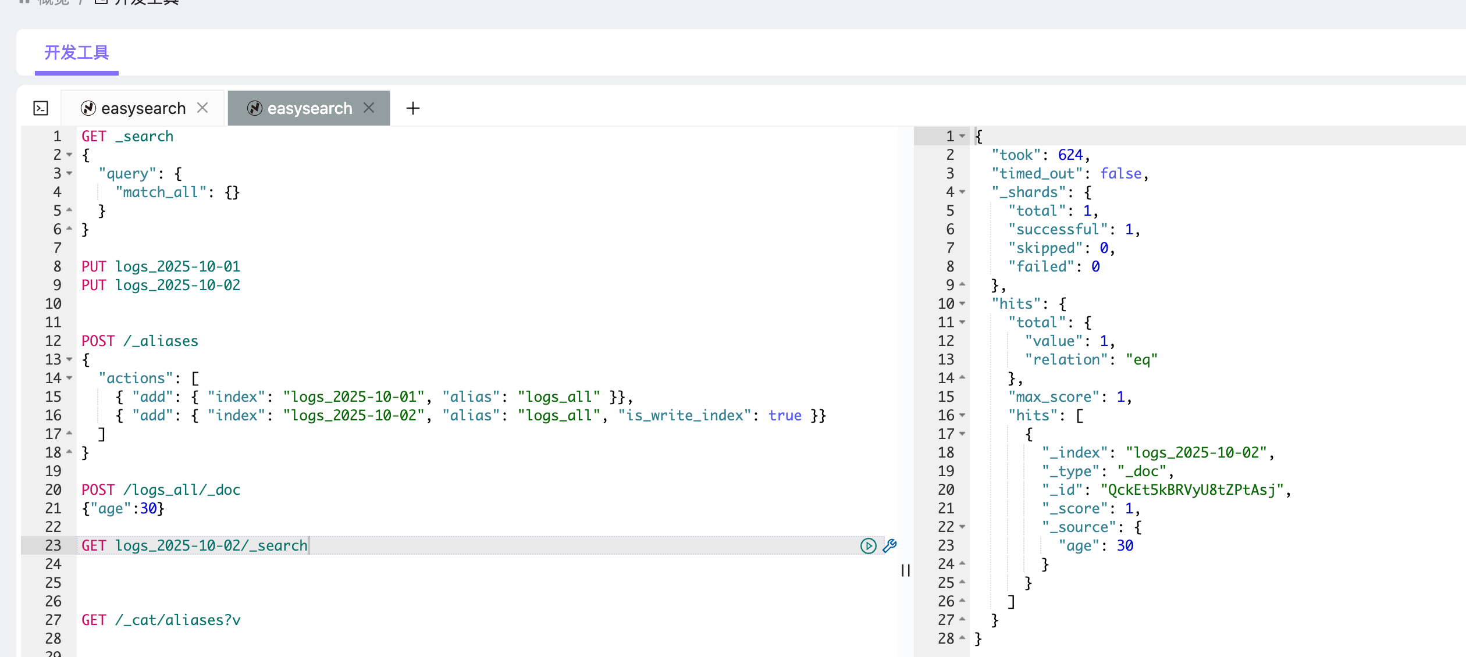Collapse the editor block at line 2
This screenshot has height=657, width=1466.
pyautogui.click(x=69, y=155)
